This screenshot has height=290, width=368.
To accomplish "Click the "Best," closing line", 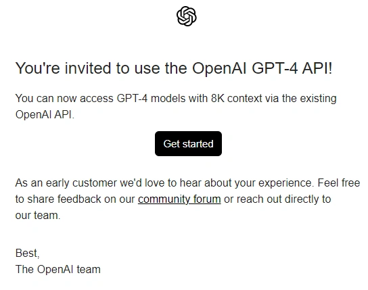I will (x=28, y=253).
